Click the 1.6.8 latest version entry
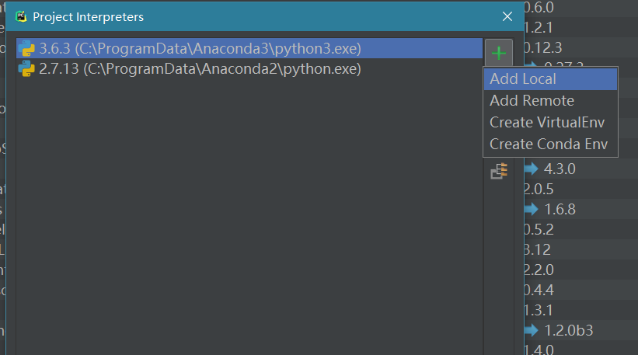638x355 pixels. click(x=560, y=209)
